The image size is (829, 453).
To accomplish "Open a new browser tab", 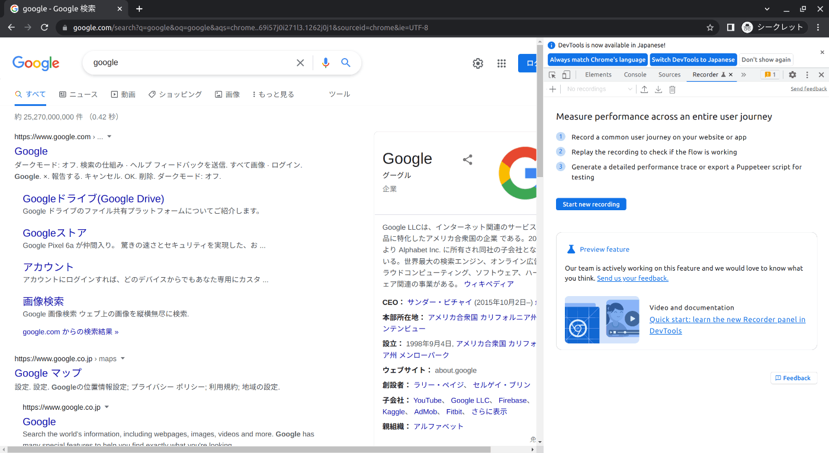I will [139, 9].
